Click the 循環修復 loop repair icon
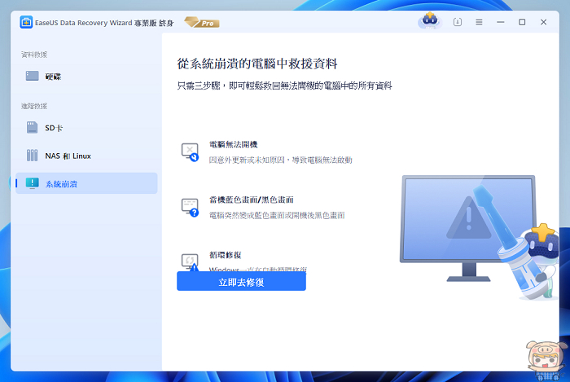The height and width of the screenshot is (382, 570). coord(190,261)
